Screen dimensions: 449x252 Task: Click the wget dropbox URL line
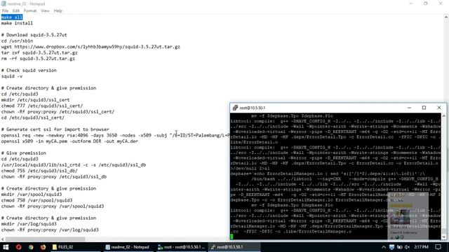91,47
